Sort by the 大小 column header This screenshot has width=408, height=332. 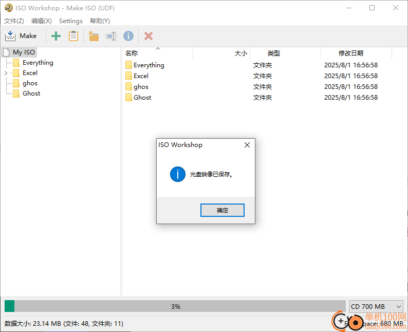pyautogui.click(x=221, y=53)
